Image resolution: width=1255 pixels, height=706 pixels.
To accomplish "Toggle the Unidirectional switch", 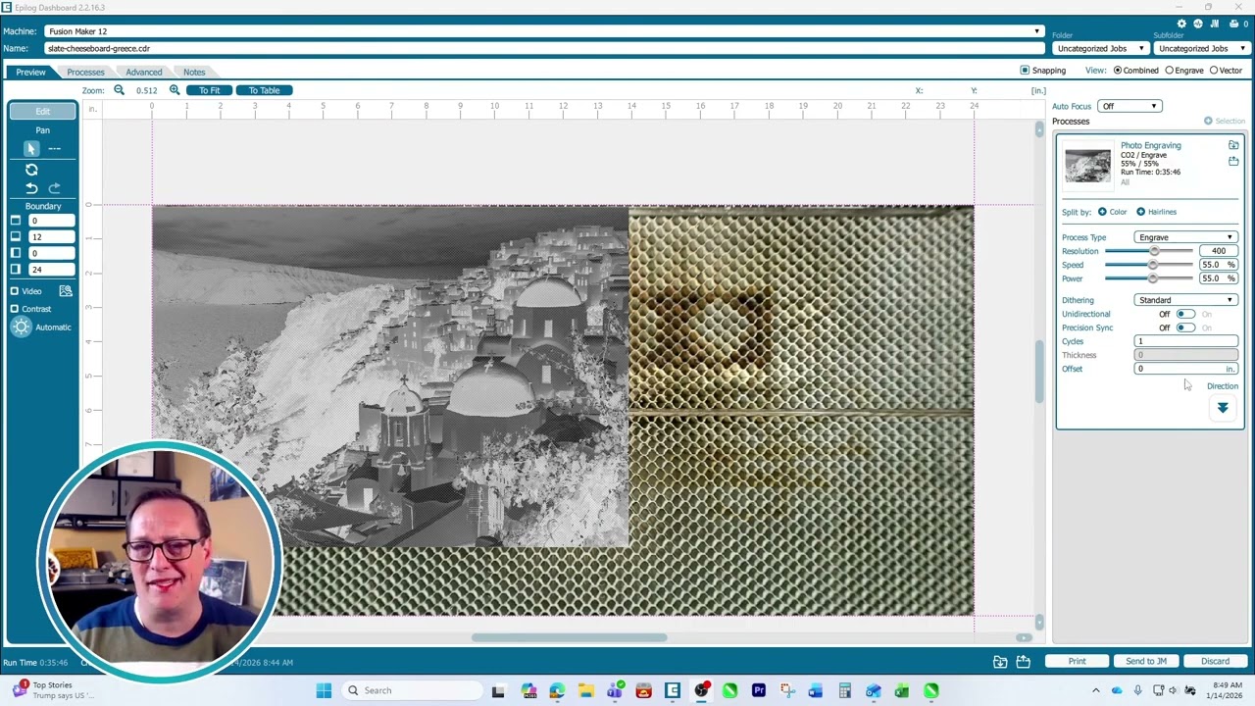I will (1185, 314).
